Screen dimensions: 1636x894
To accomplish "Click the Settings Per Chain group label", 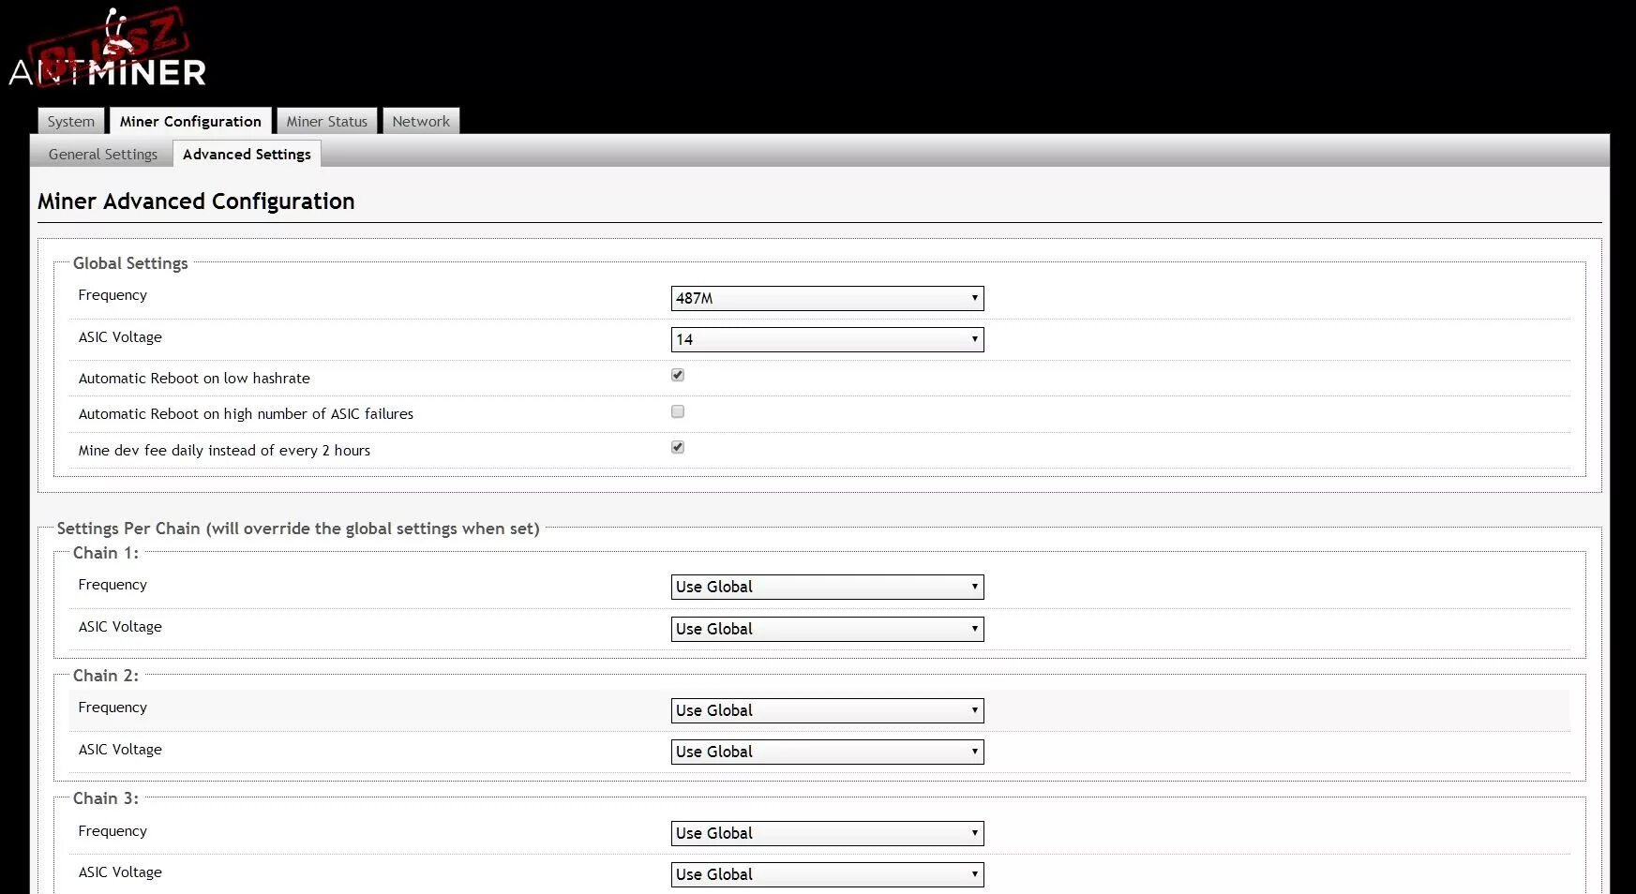I will (298, 529).
